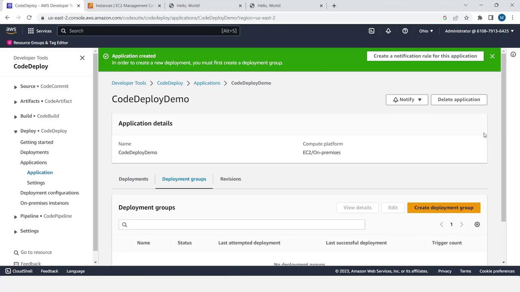Open Getting started in the sidebar
The height and width of the screenshot is (292, 520).
click(x=37, y=142)
